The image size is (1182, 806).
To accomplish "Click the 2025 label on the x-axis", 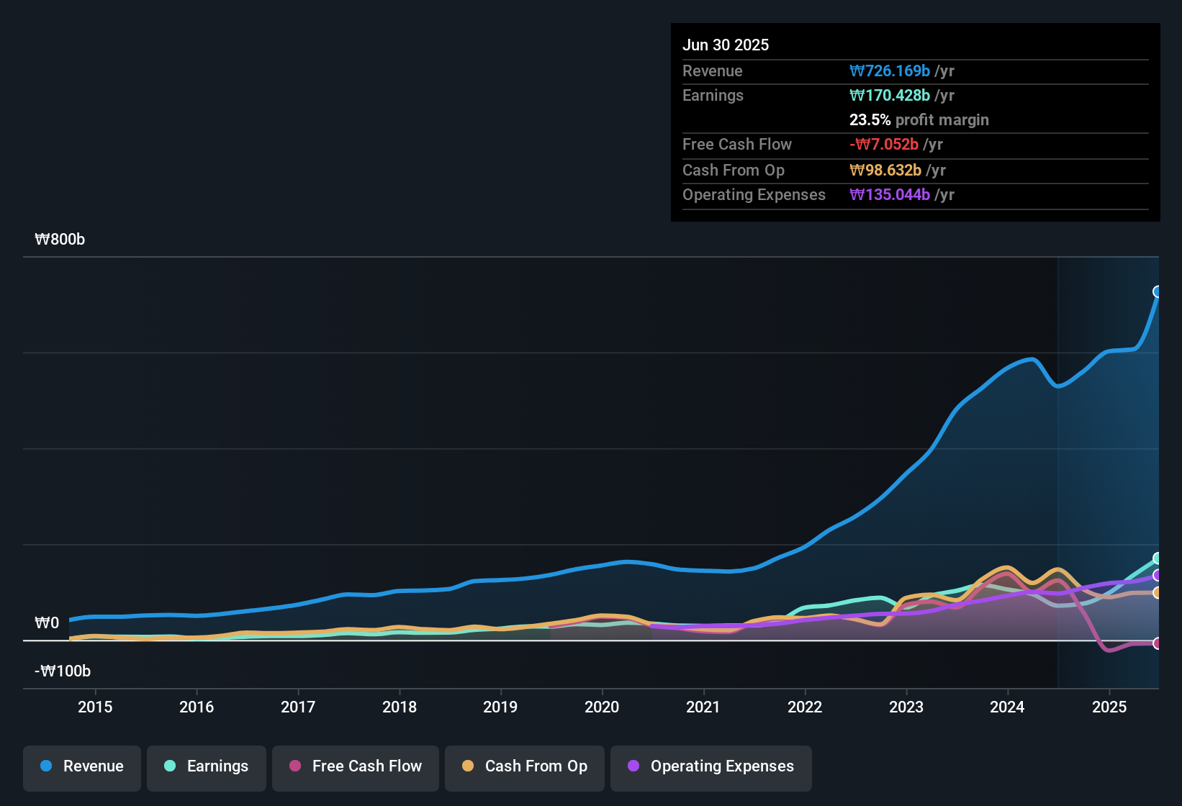I will click(x=1109, y=707).
